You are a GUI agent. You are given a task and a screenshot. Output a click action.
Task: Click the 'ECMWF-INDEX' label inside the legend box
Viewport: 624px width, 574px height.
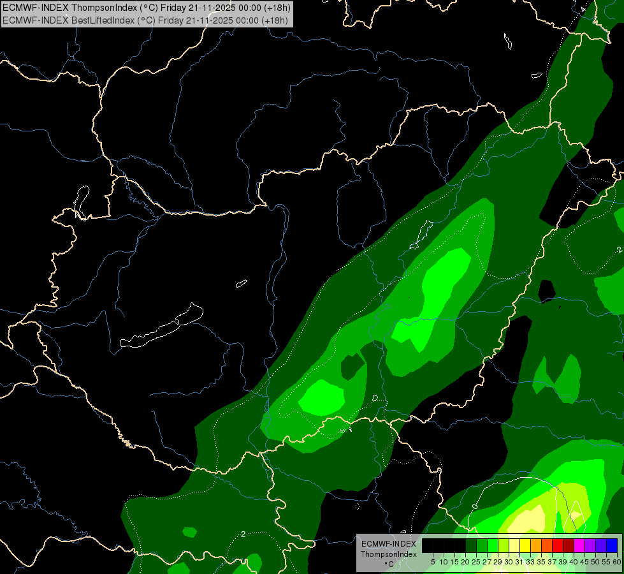click(x=388, y=544)
